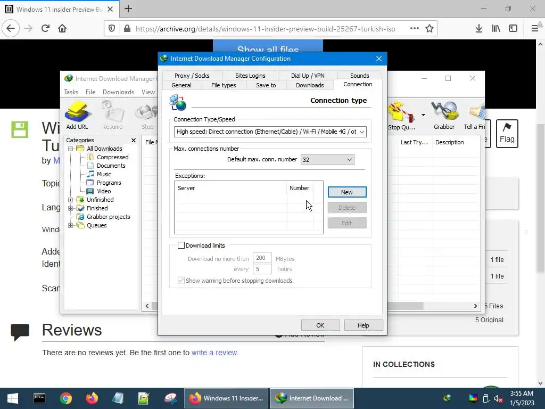The width and height of the screenshot is (545, 409).
Task: Expand the Queues category
Action: click(71, 226)
